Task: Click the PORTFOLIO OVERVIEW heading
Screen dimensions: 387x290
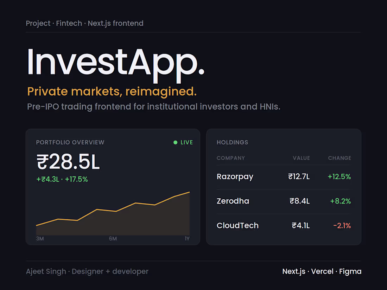Action: (x=70, y=142)
